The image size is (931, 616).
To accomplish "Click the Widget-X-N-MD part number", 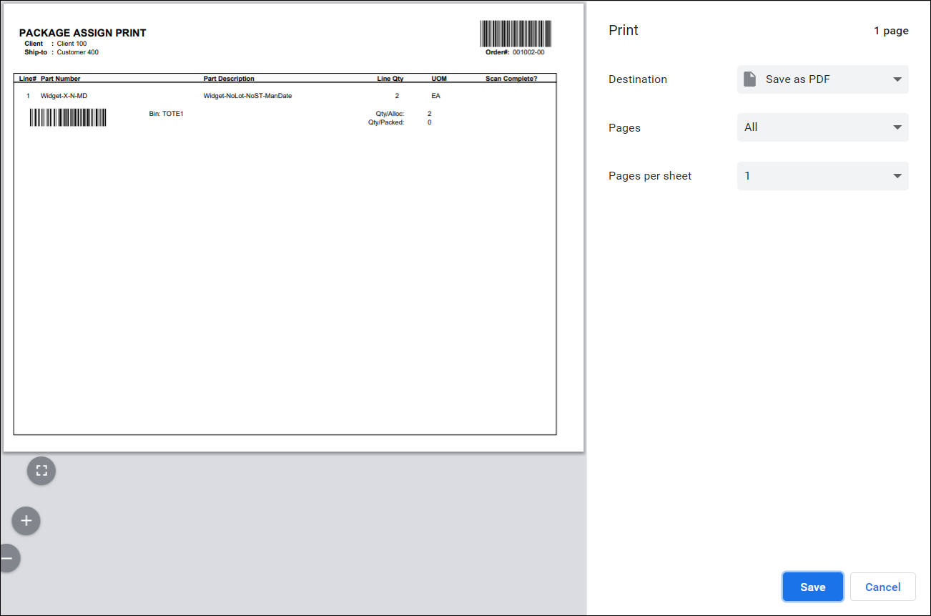I will click(64, 96).
